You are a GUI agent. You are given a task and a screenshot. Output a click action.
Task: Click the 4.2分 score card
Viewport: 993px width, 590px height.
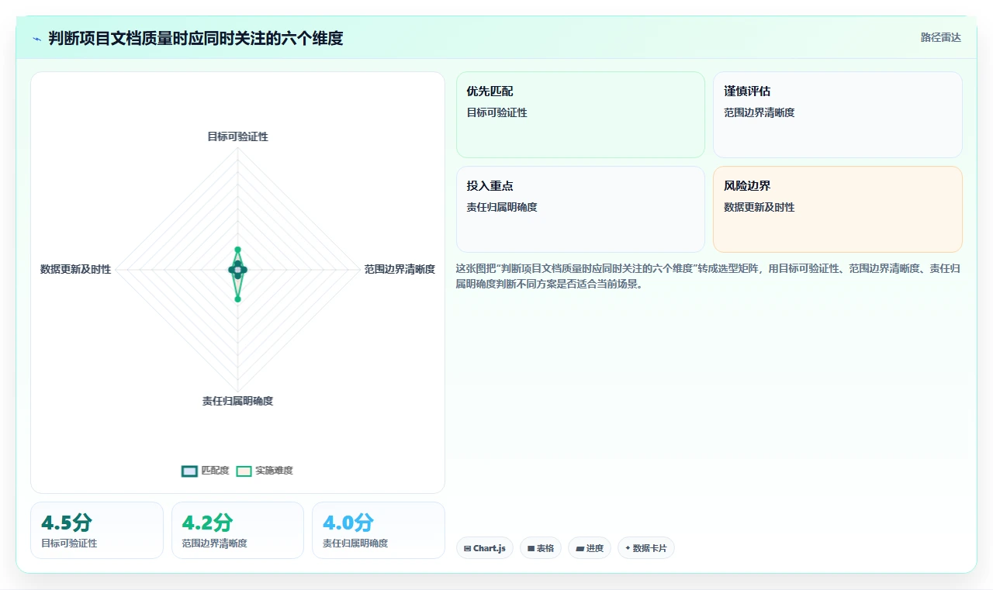[x=237, y=530]
